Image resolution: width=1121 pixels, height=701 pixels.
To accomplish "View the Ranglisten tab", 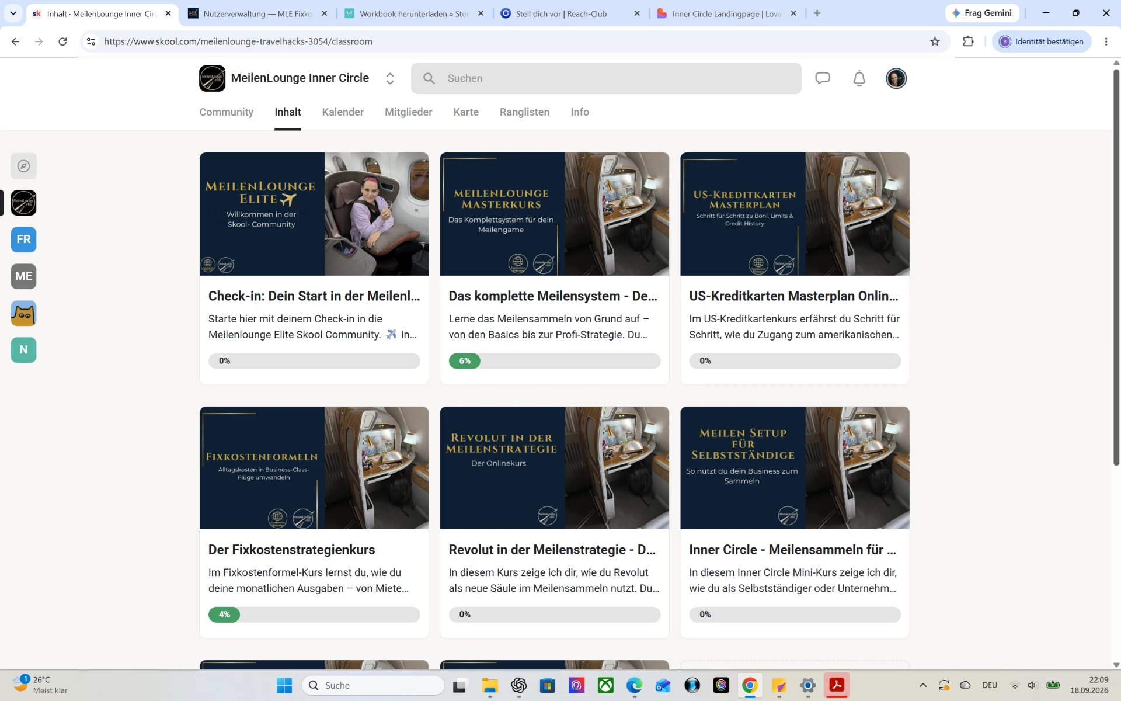I will point(525,112).
